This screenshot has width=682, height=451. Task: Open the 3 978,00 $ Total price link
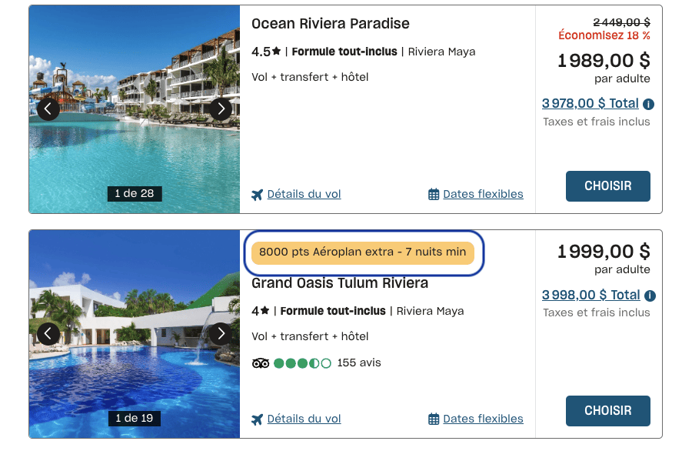tap(590, 103)
